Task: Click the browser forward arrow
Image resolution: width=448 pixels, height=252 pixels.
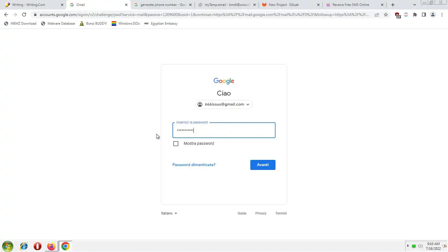Action: click(x=15, y=15)
